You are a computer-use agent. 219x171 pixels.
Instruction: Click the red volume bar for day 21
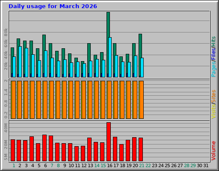coord(141,149)
